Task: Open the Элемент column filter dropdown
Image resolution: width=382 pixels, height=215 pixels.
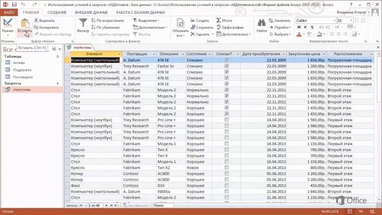Action: pos(119,54)
